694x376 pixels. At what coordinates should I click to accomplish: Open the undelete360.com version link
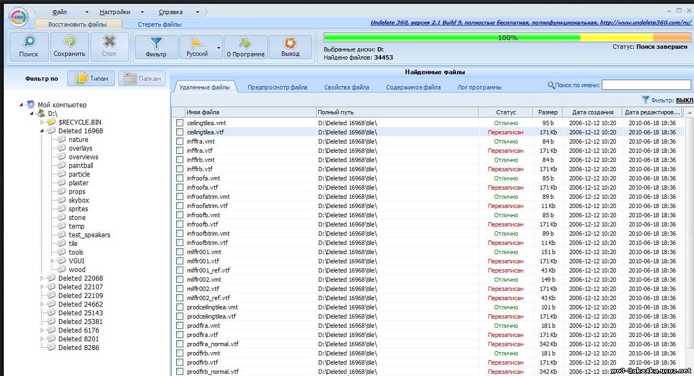[531, 23]
